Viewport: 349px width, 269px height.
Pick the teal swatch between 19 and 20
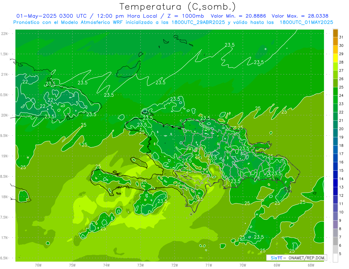coord(335,133)
